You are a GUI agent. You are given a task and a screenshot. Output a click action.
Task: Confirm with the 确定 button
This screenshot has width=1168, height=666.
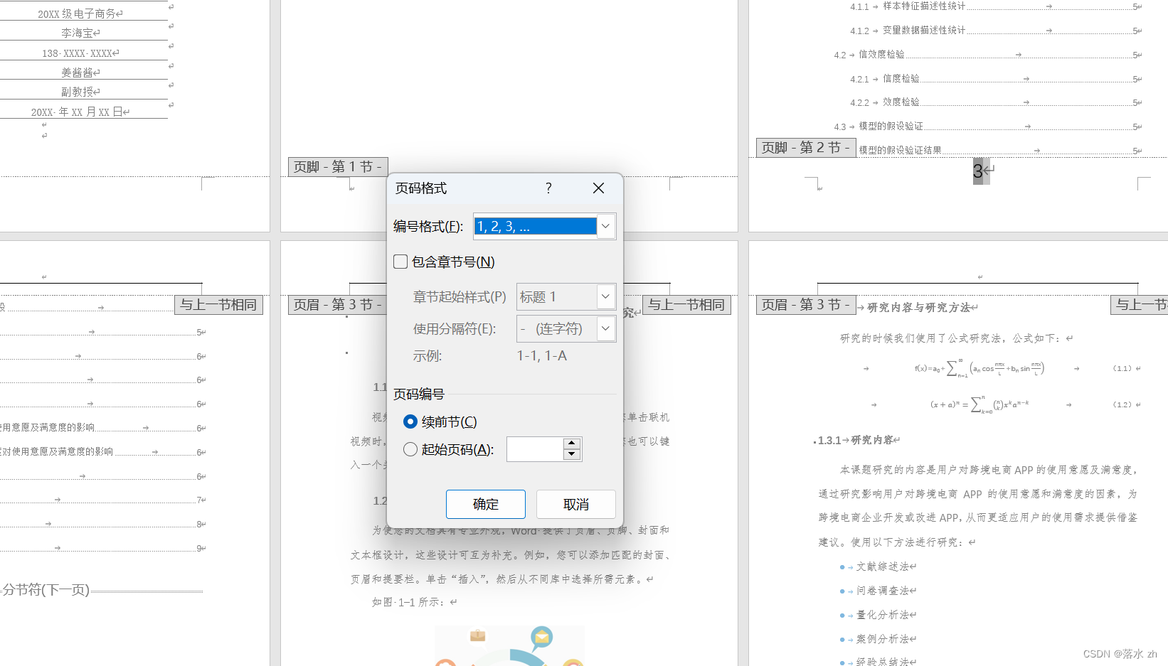coord(486,504)
